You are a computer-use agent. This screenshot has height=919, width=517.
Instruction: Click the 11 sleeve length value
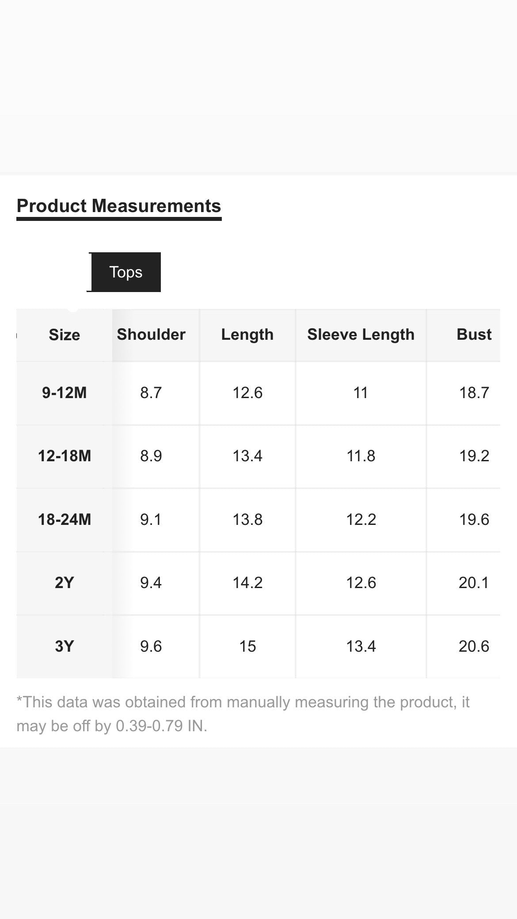click(361, 392)
